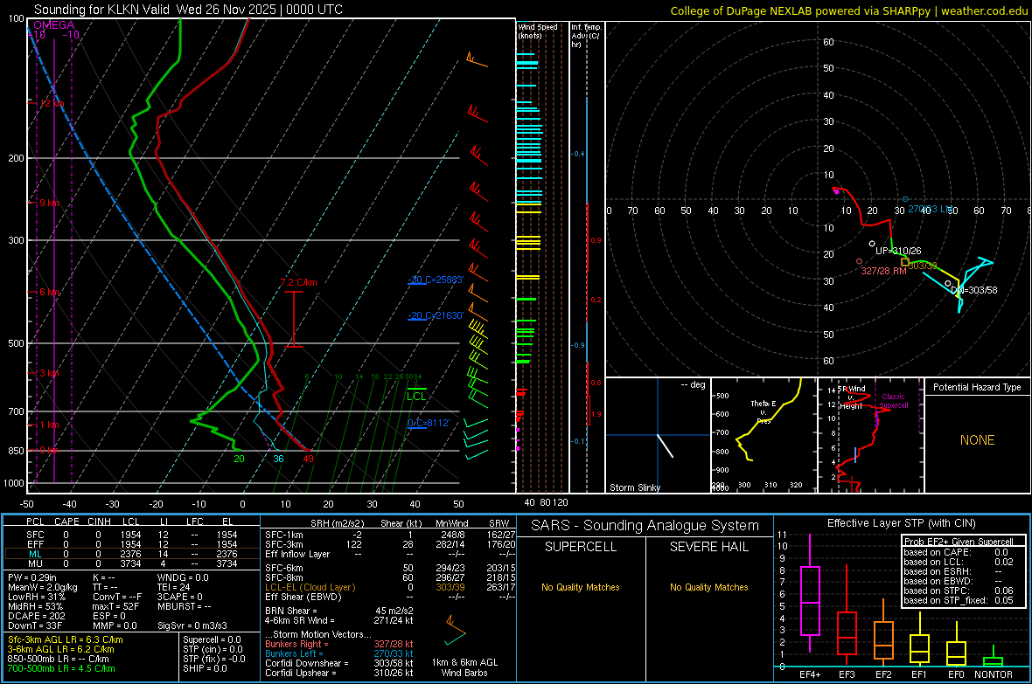Click the 'Supercell = 0.0' composite value

212,639
